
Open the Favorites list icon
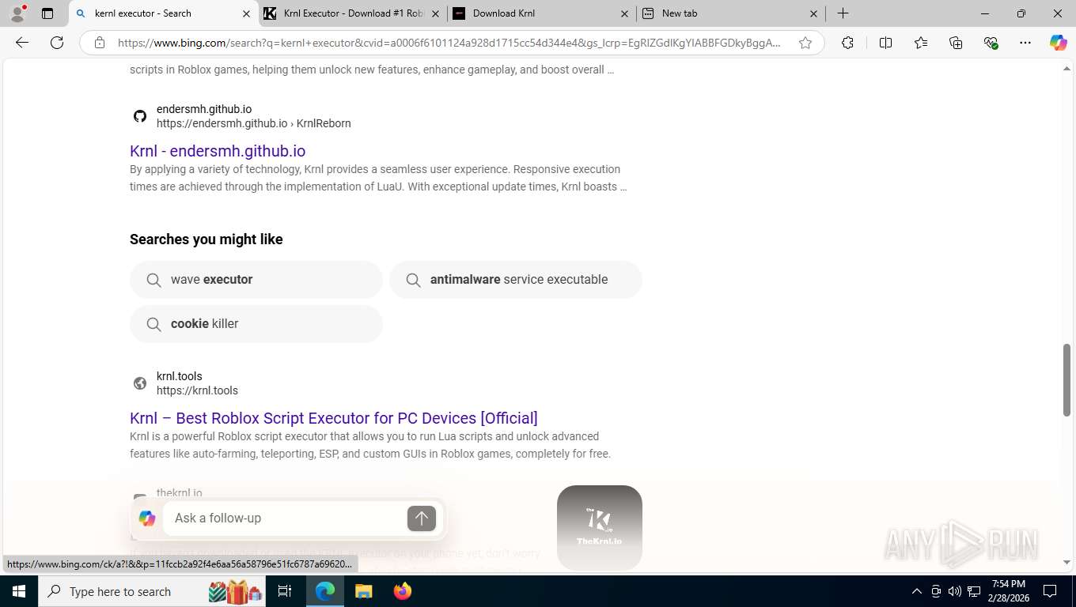click(921, 43)
